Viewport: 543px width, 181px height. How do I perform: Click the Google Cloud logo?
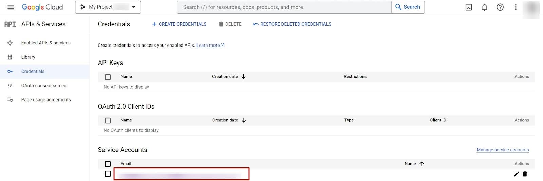42,7
